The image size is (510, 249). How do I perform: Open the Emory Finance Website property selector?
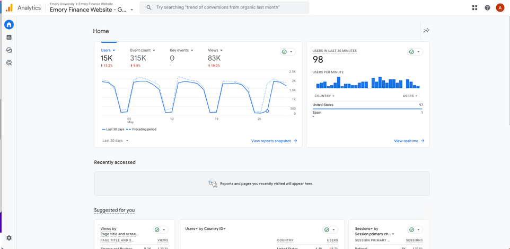point(91,10)
